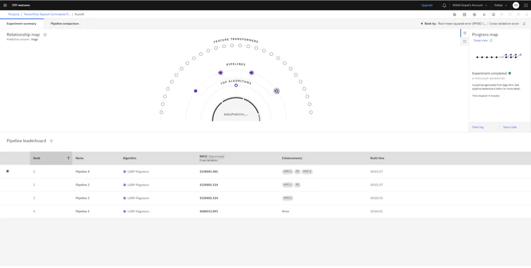Open the hamburger navigation menu
Image resolution: width=531 pixels, height=268 pixels.
tap(5, 5)
